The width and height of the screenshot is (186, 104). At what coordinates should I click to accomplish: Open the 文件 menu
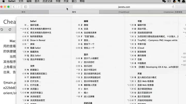click(x=21, y=1)
